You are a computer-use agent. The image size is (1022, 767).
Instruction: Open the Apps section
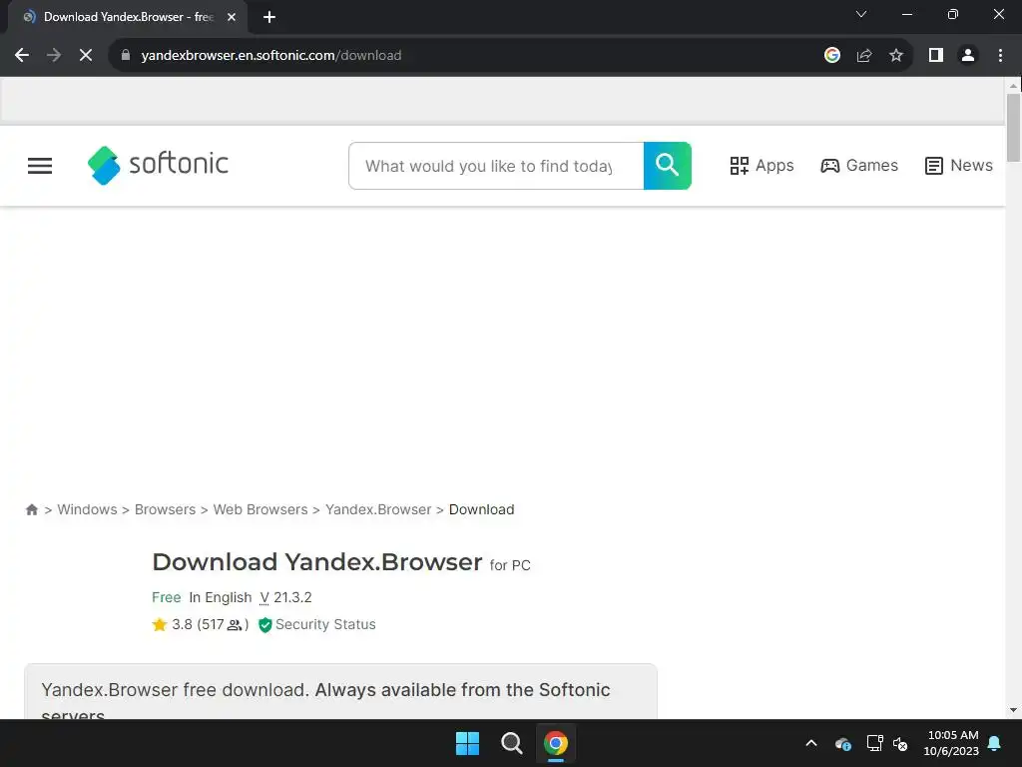tap(762, 166)
